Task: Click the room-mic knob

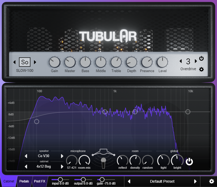Action: tap(84, 161)
